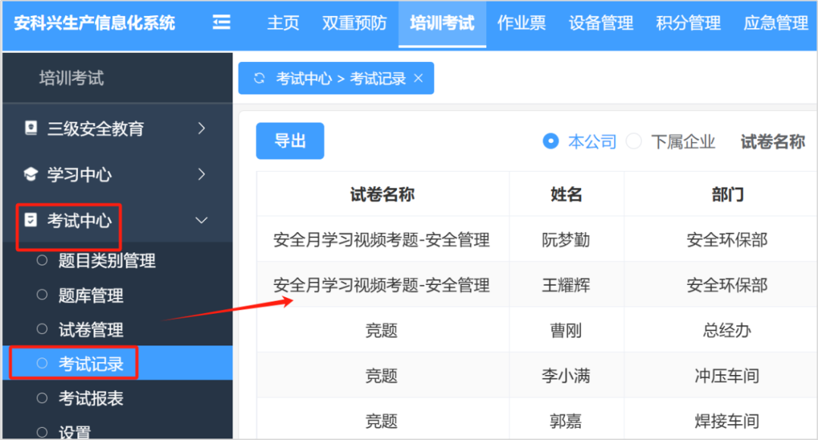Close the 考试中心 > 考试记录 tab
The image size is (818, 440).
click(x=419, y=79)
